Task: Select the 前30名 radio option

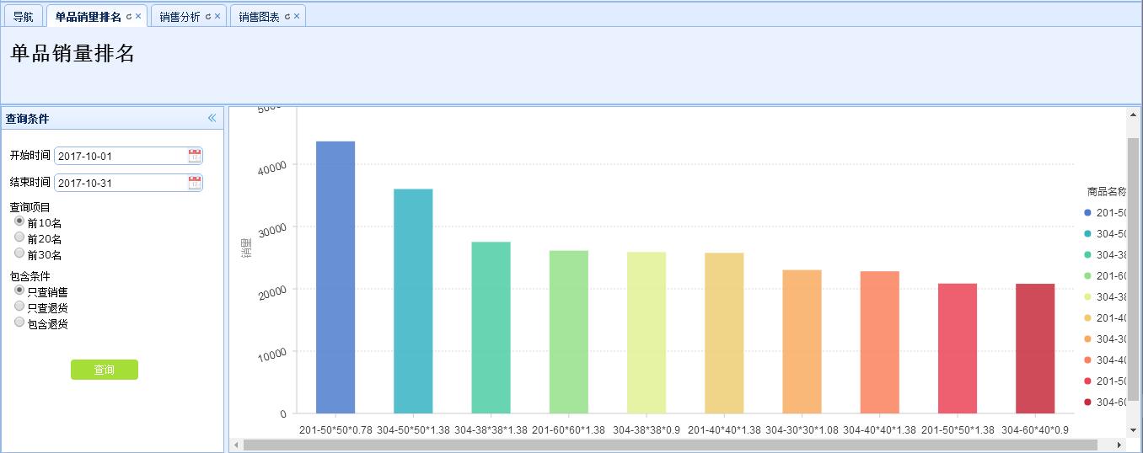Action: (19, 253)
